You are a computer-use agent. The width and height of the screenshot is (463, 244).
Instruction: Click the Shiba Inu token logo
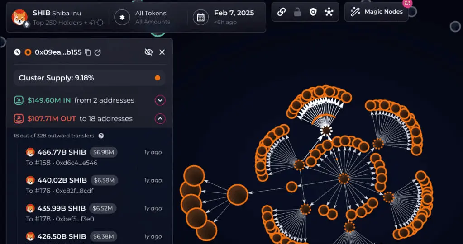[x=19, y=17]
